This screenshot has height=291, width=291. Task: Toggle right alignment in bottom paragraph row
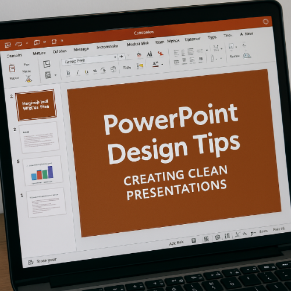pyautogui.click(x=192, y=60)
